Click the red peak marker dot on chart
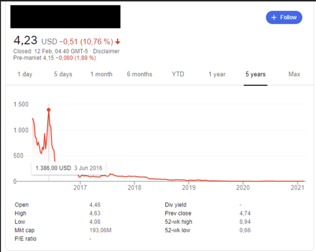This screenshot has width=316, height=252. click(x=49, y=110)
